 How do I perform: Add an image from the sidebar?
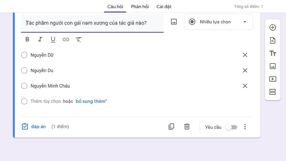pyautogui.click(x=273, y=66)
